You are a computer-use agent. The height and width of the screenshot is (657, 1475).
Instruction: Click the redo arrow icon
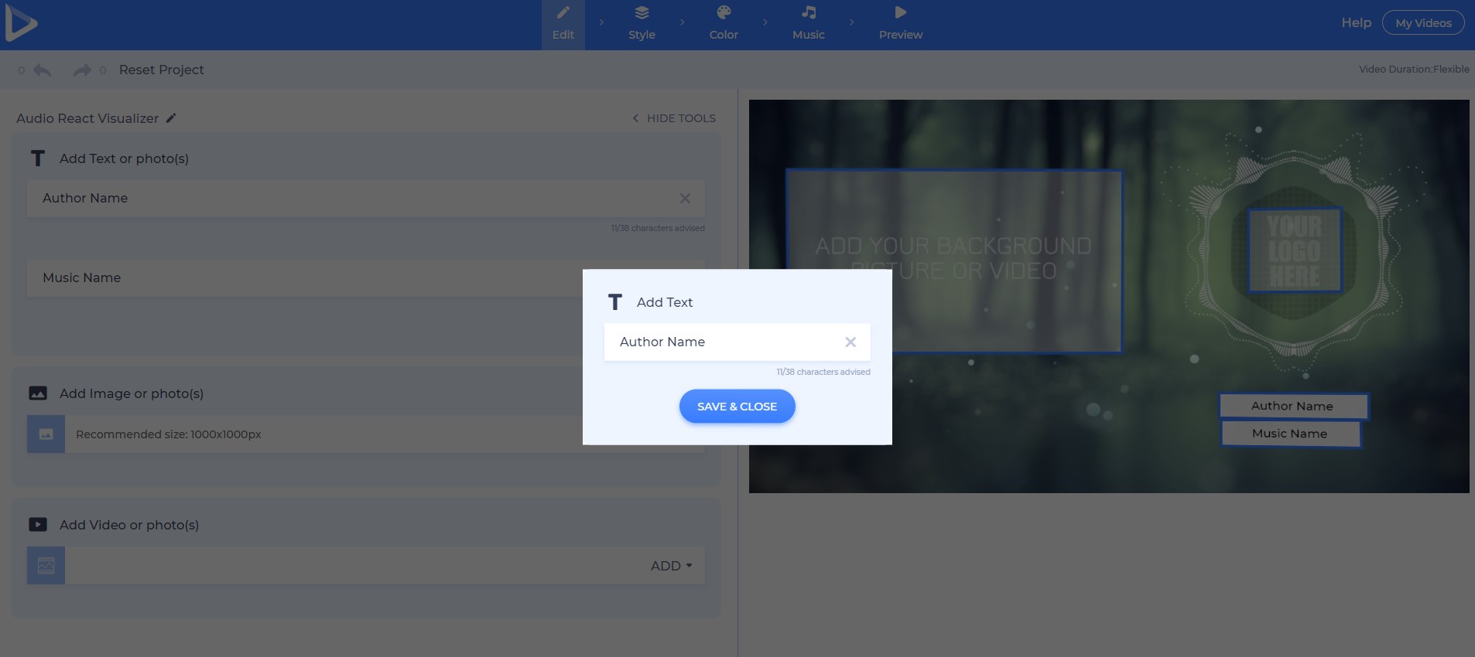pos(81,70)
